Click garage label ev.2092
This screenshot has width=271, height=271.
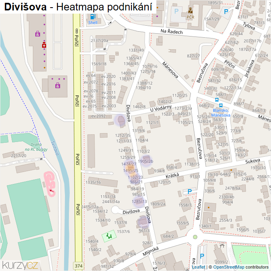tap(98, 116)
